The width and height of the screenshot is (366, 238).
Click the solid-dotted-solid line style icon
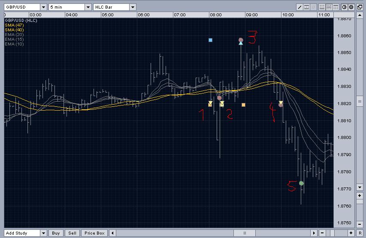tap(306, 7)
